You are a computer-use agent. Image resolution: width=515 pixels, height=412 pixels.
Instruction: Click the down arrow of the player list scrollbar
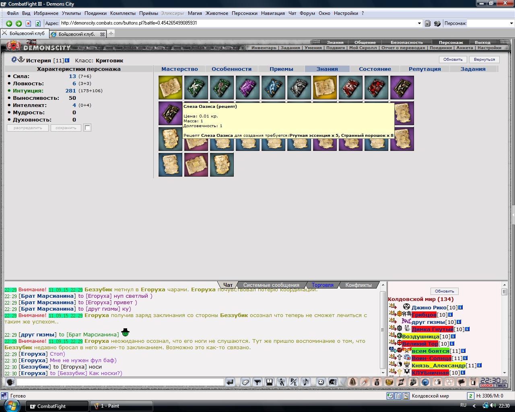click(x=505, y=373)
